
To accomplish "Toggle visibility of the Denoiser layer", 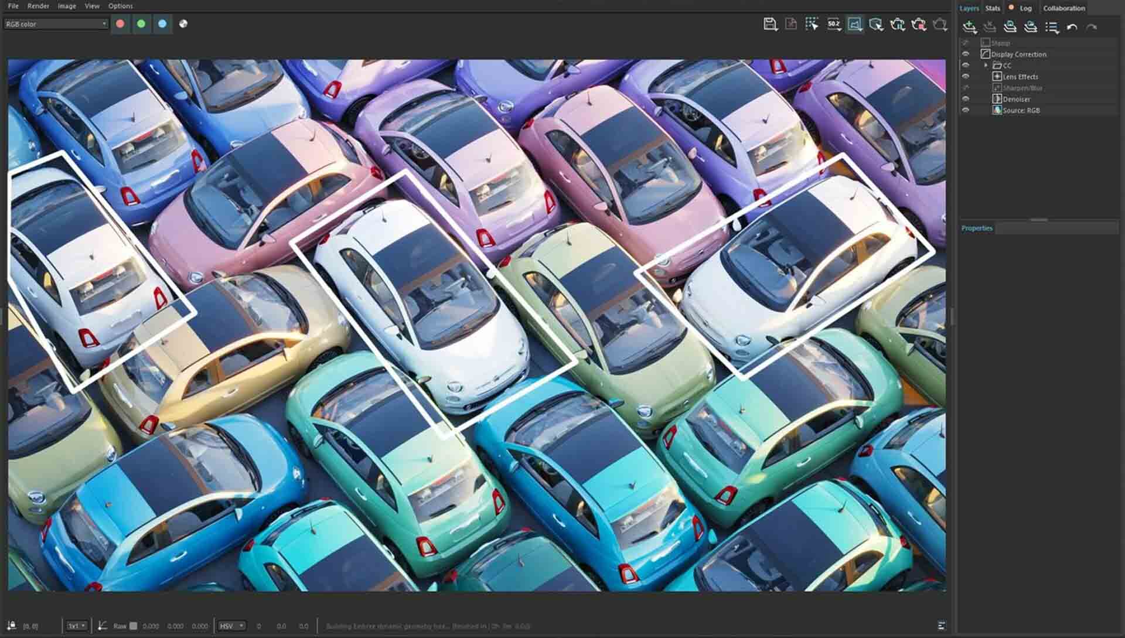I will pos(967,99).
